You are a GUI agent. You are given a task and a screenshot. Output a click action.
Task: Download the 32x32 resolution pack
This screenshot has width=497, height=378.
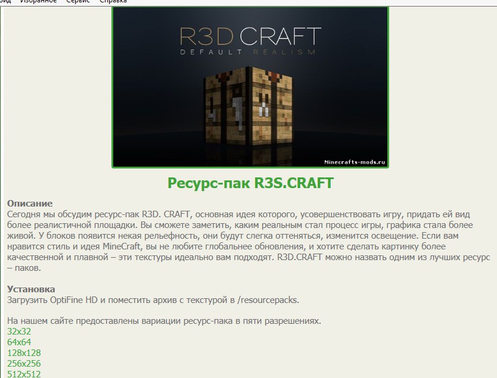[x=19, y=332]
